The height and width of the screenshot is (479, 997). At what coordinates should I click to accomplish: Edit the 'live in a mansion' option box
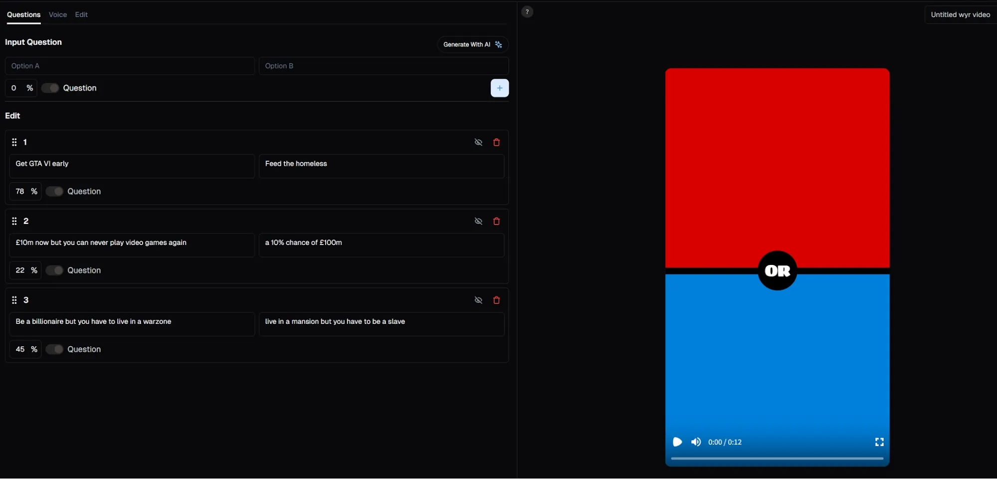(x=382, y=324)
